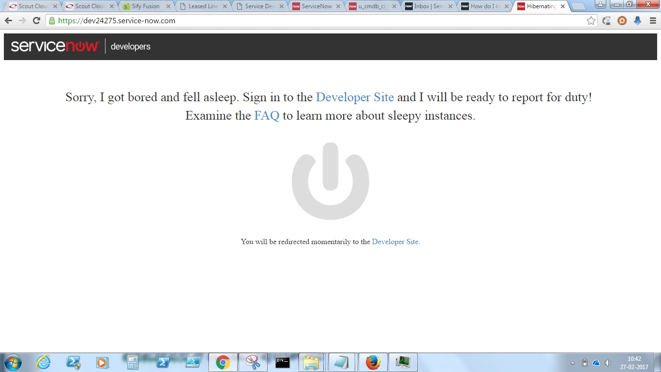Open the PowerShell icon with shield badge
The height and width of the screenshot is (372, 661).
click(74, 362)
